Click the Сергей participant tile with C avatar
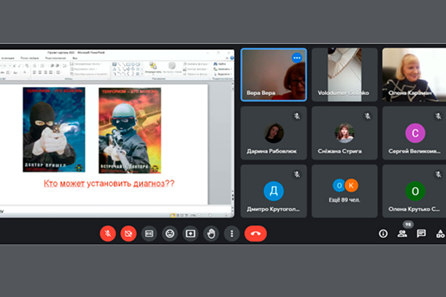 coord(414,133)
